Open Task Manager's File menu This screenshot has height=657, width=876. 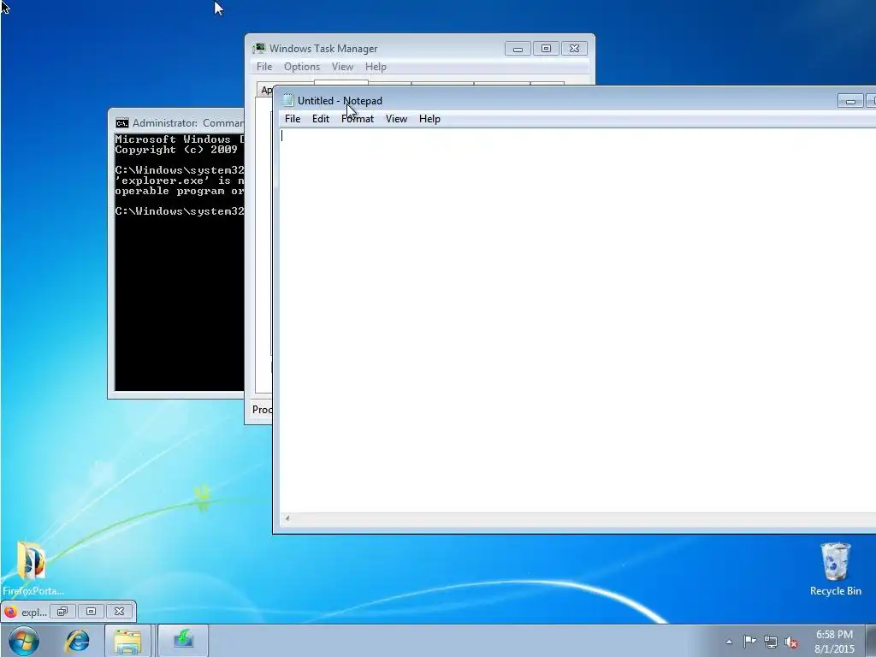click(264, 67)
